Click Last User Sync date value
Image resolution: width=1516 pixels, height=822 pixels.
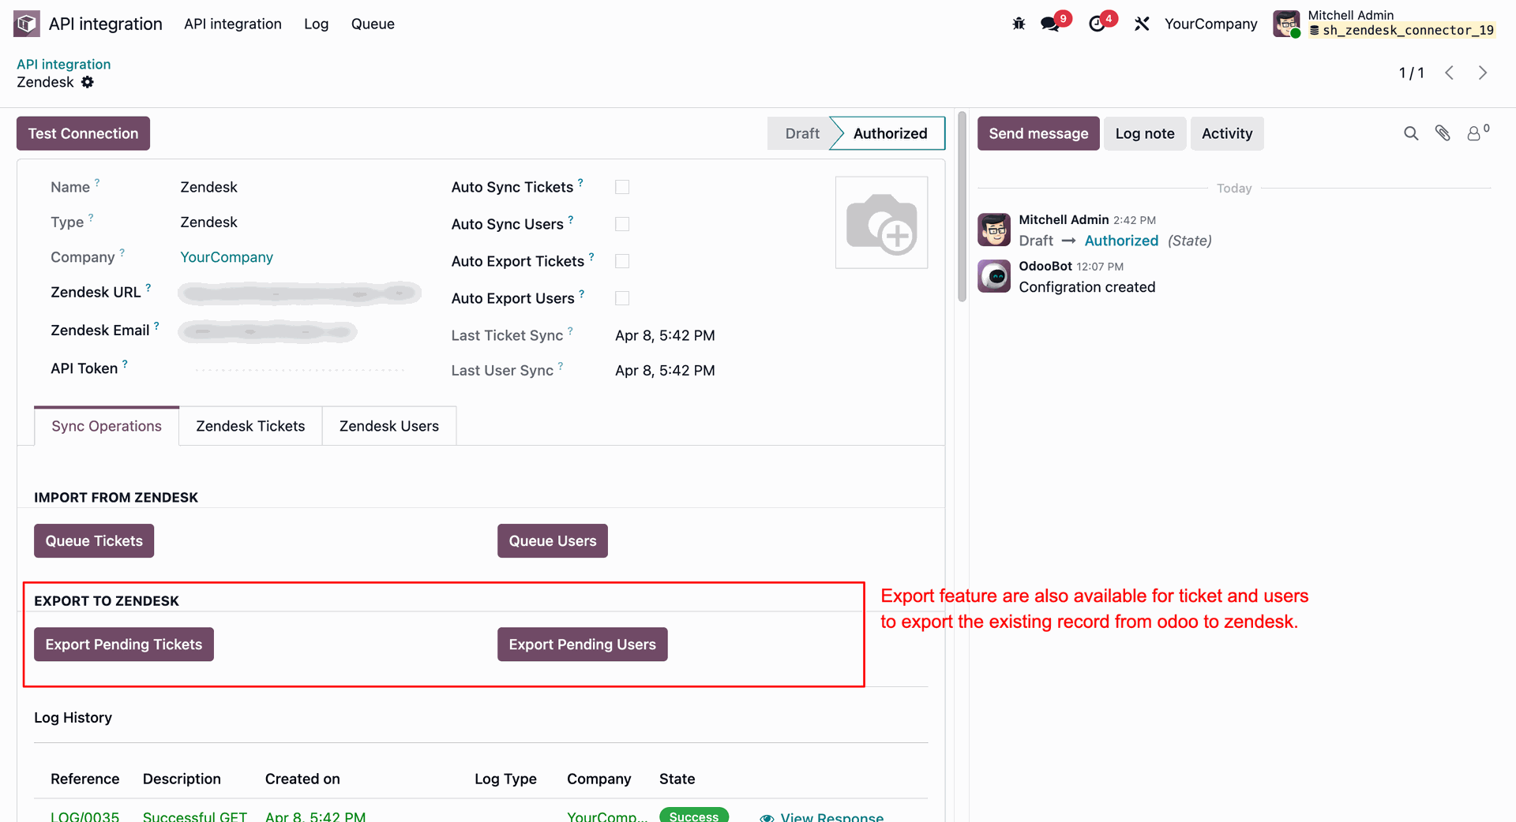(665, 370)
